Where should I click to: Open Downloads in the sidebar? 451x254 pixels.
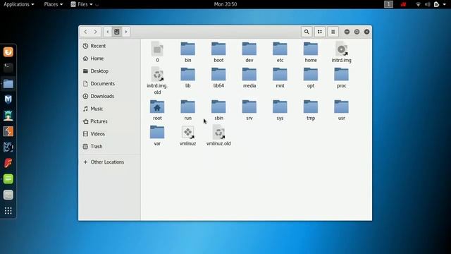coord(110,96)
